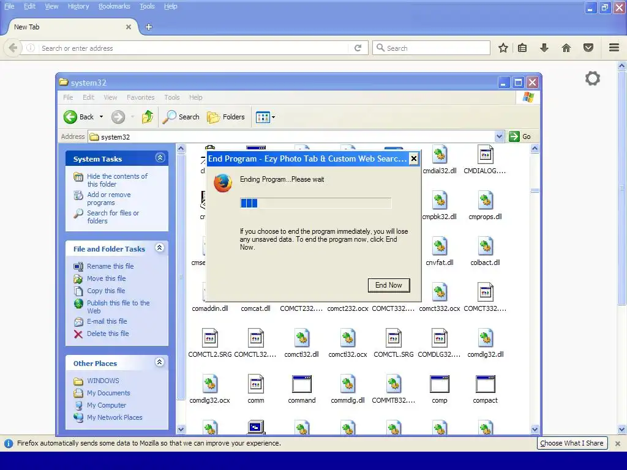This screenshot has height=470, width=627.
Task: Select the cnvfat.dll file icon
Action: [440, 246]
